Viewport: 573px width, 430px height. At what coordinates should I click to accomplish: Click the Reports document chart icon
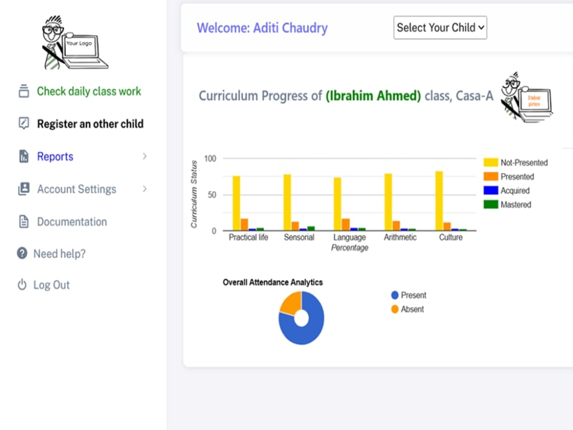click(x=23, y=156)
